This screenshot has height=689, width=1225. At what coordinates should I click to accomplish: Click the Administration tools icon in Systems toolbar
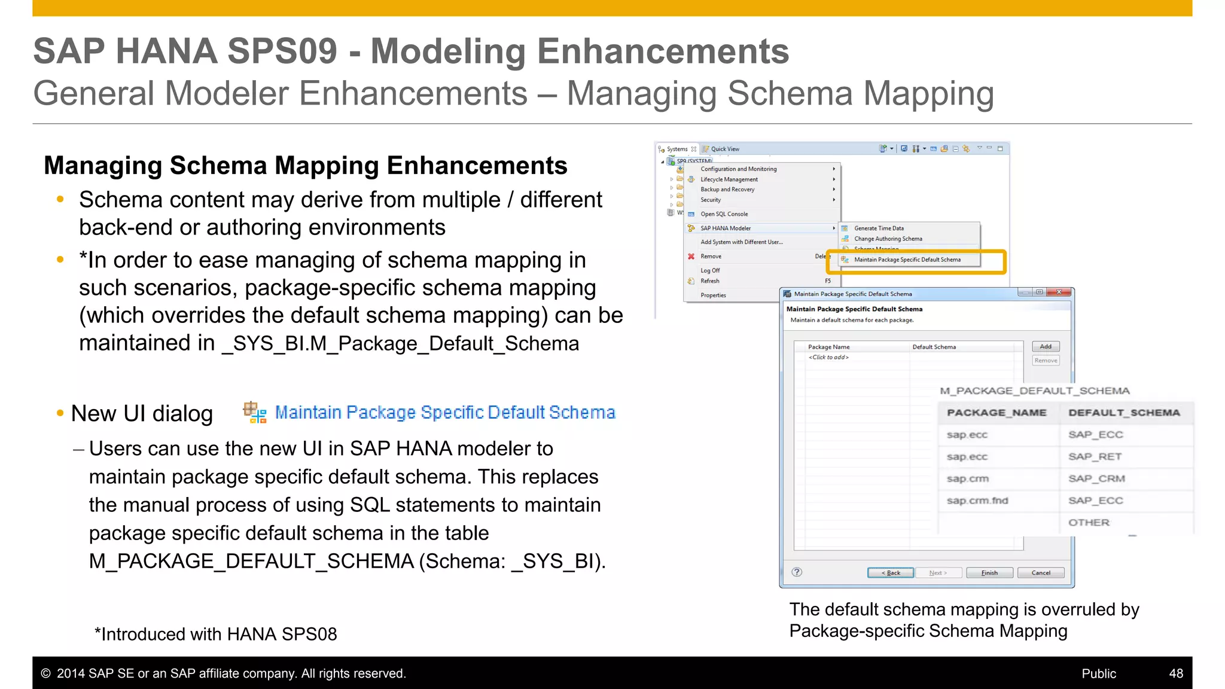click(x=916, y=149)
